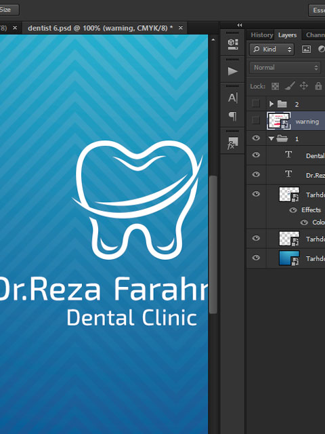Expand the group 2 folder arrow
Image resolution: width=325 pixels, height=434 pixels.
pyautogui.click(x=272, y=104)
